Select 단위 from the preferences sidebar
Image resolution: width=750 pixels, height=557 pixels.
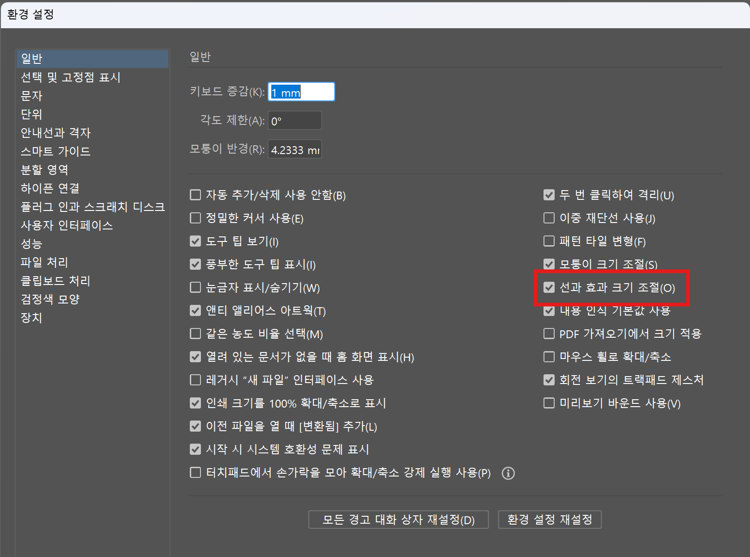click(31, 114)
